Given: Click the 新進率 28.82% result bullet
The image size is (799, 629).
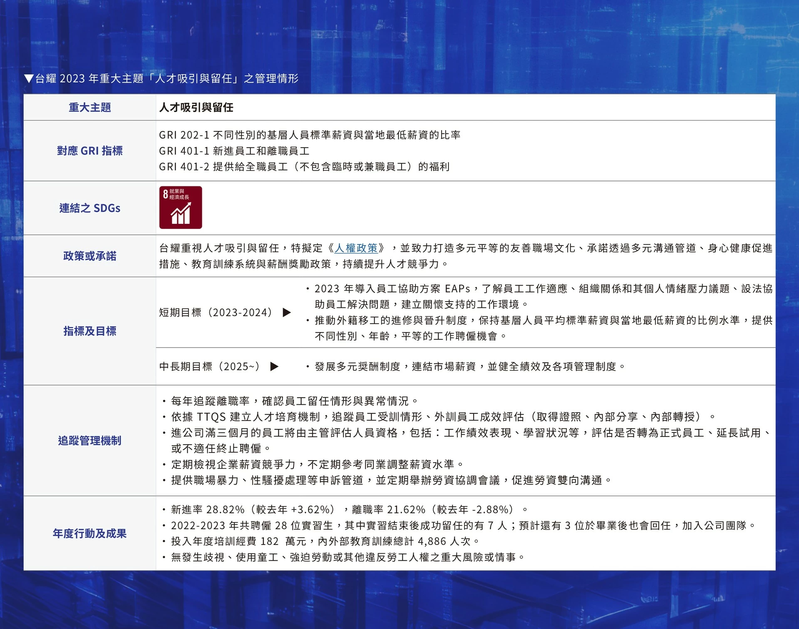Looking at the screenshot, I should click(x=345, y=510).
